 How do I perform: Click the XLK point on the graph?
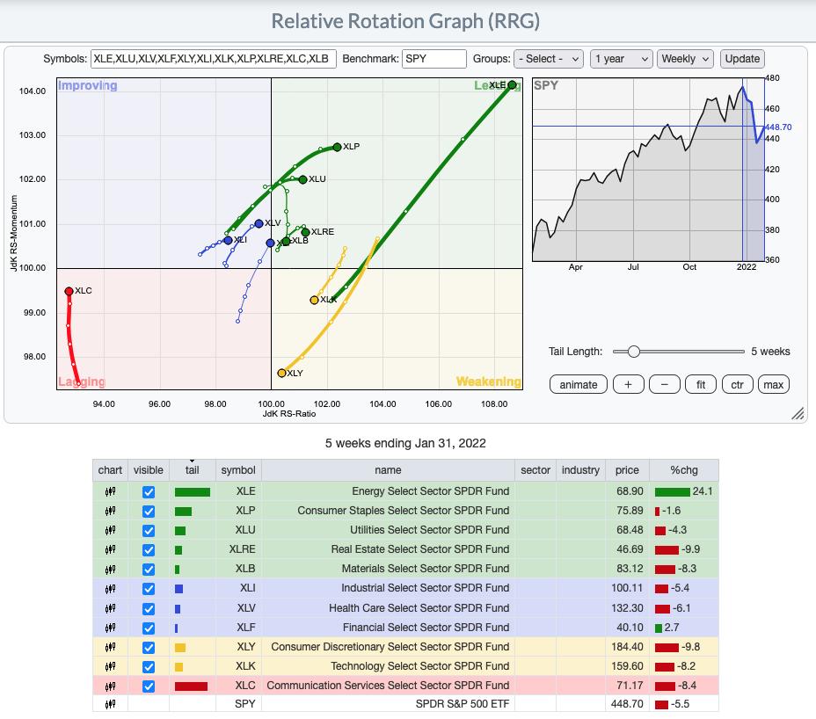coord(314,301)
